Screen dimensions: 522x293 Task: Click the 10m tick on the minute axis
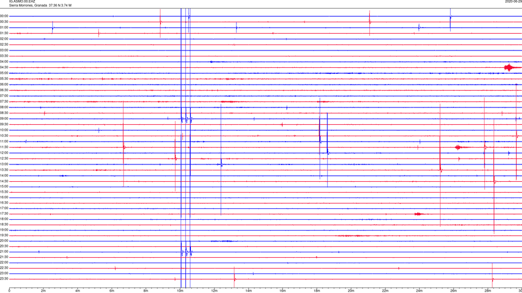[180, 291]
